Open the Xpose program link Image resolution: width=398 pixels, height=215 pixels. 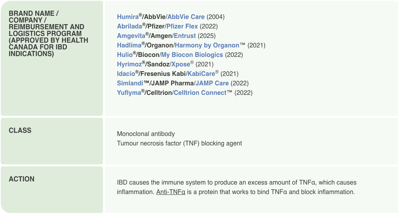180,64
